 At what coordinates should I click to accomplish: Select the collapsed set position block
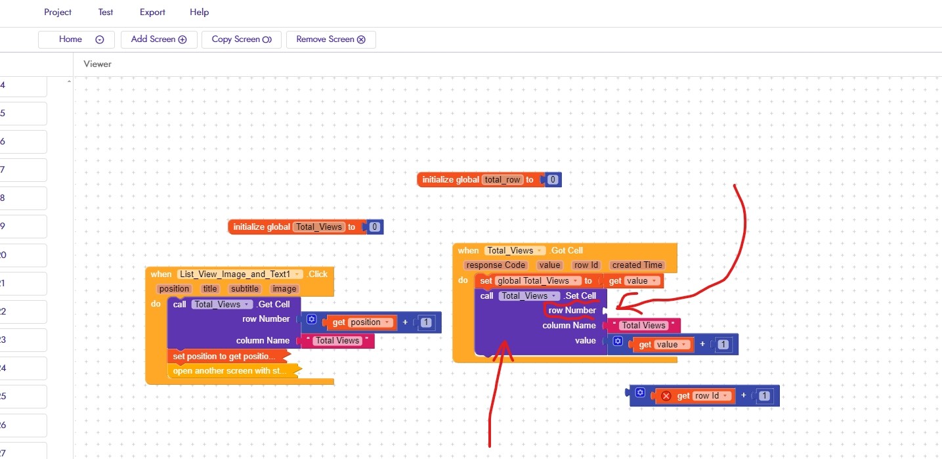[x=228, y=356]
